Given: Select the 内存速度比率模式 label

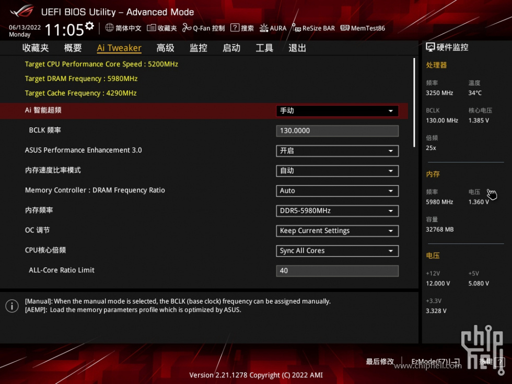Looking at the screenshot, I should (53, 170).
